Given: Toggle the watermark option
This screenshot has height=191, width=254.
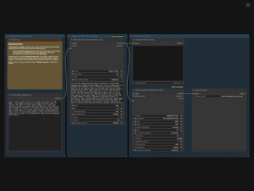Looking at the screenshot, I should pos(158,136).
